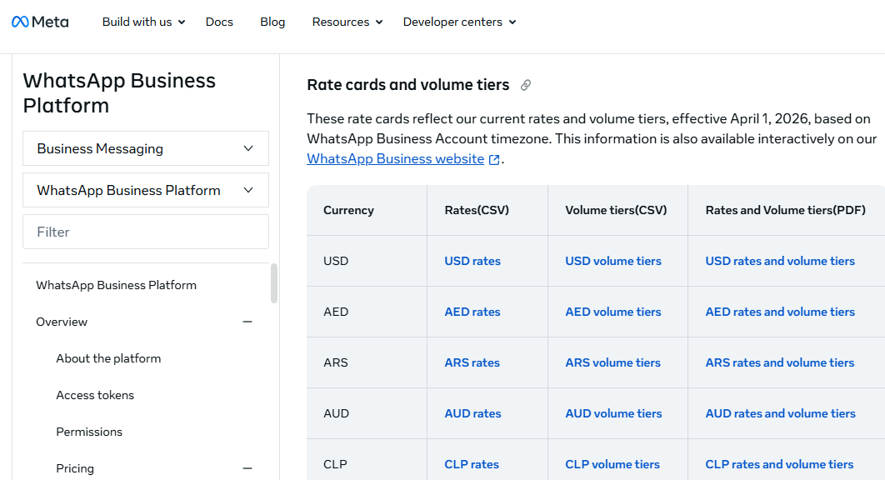Expand the Business Messaging selector
The width and height of the screenshot is (885, 480).
pos(146,148)
